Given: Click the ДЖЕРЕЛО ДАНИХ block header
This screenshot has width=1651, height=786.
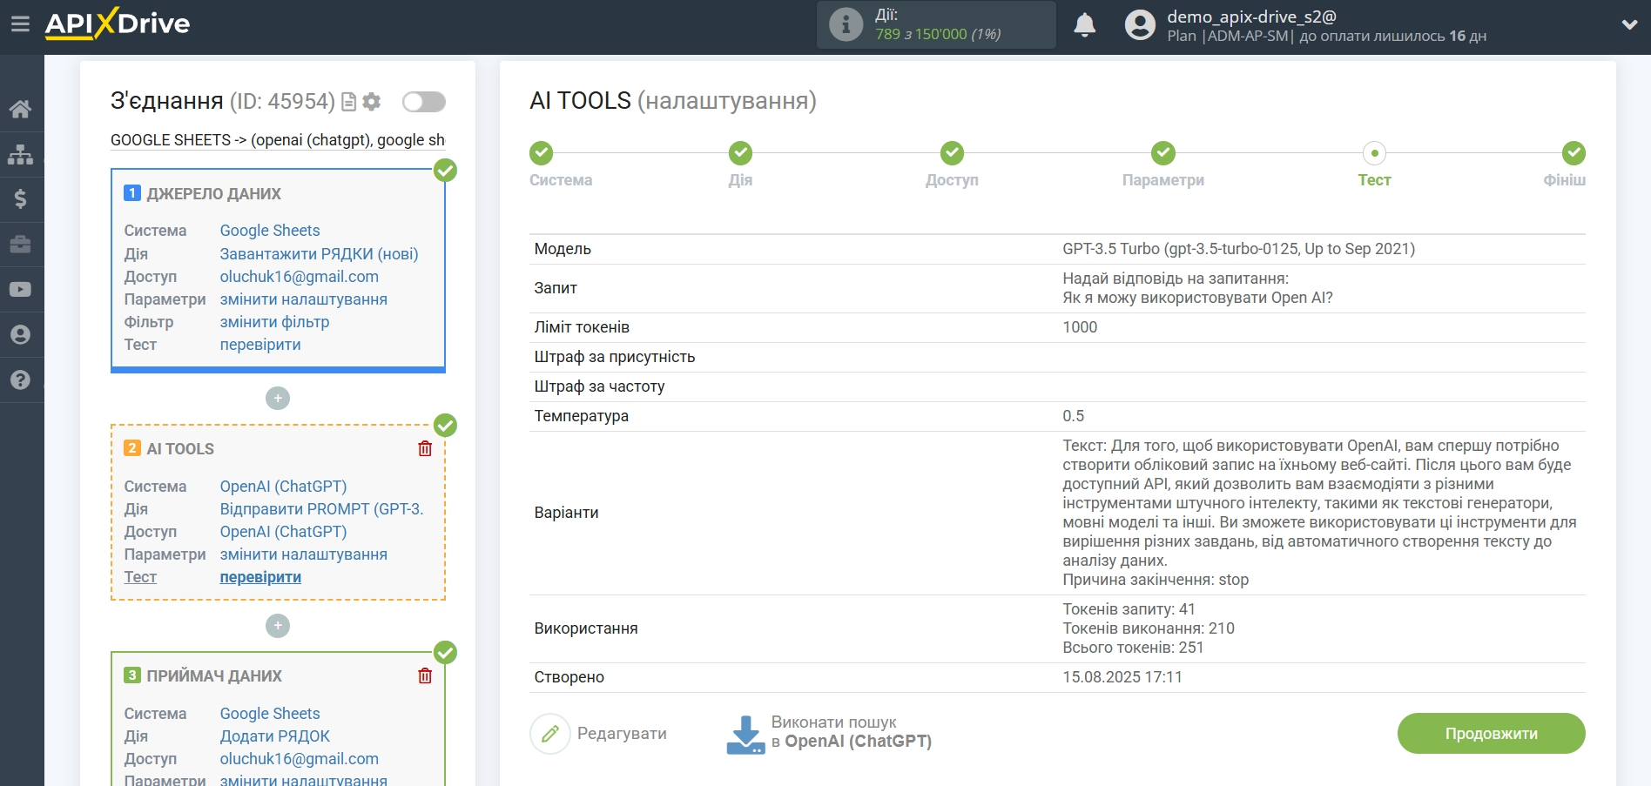Looking at the screenshot, I should click(x=213, y=193).
